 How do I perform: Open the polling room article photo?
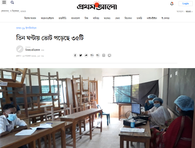[97, 108]
